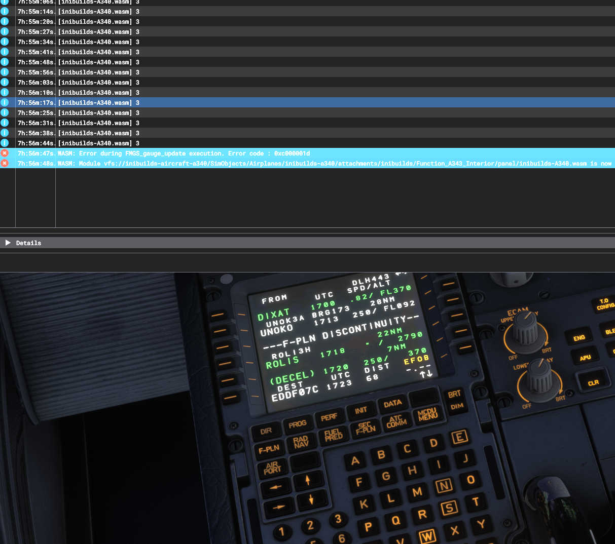Open the F-PLN page on MCDU
The width and height of the screenshot is (615, 544).
pyautogui.click(x=269, y=449)
